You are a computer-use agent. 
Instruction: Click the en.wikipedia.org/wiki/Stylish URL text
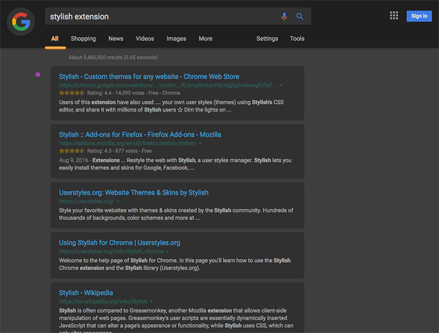tap(103, 302)
